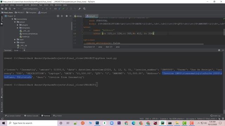
Task: Click PROJECT breadcrumb in navigation bar
Action: 20,13
